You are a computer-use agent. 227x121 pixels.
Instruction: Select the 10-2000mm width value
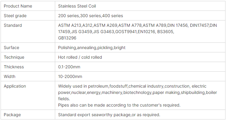click(x=70, y=76)
